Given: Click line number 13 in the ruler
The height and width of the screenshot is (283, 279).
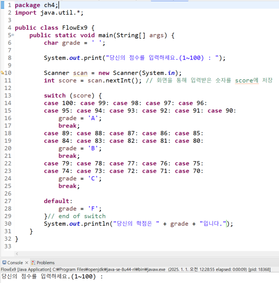Looking at the screenshot, I should (x=8, y=96).
